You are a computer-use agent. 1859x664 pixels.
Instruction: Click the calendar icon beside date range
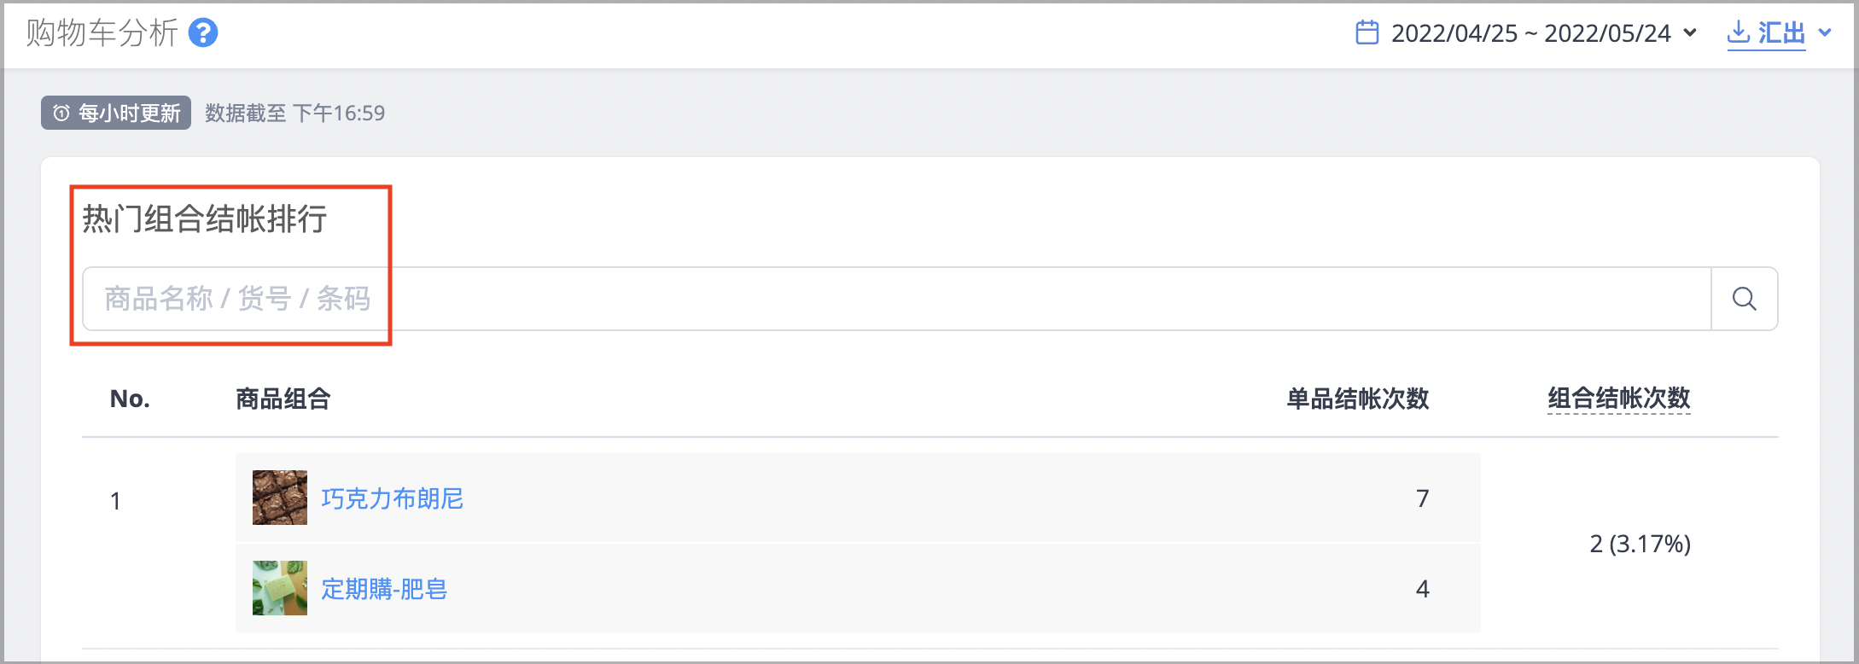tap(1367, 33)
